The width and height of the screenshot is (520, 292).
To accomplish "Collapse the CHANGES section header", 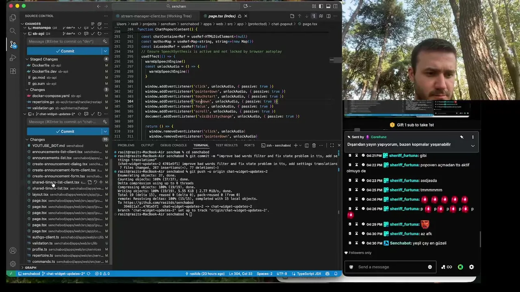I will click(22, 24).
